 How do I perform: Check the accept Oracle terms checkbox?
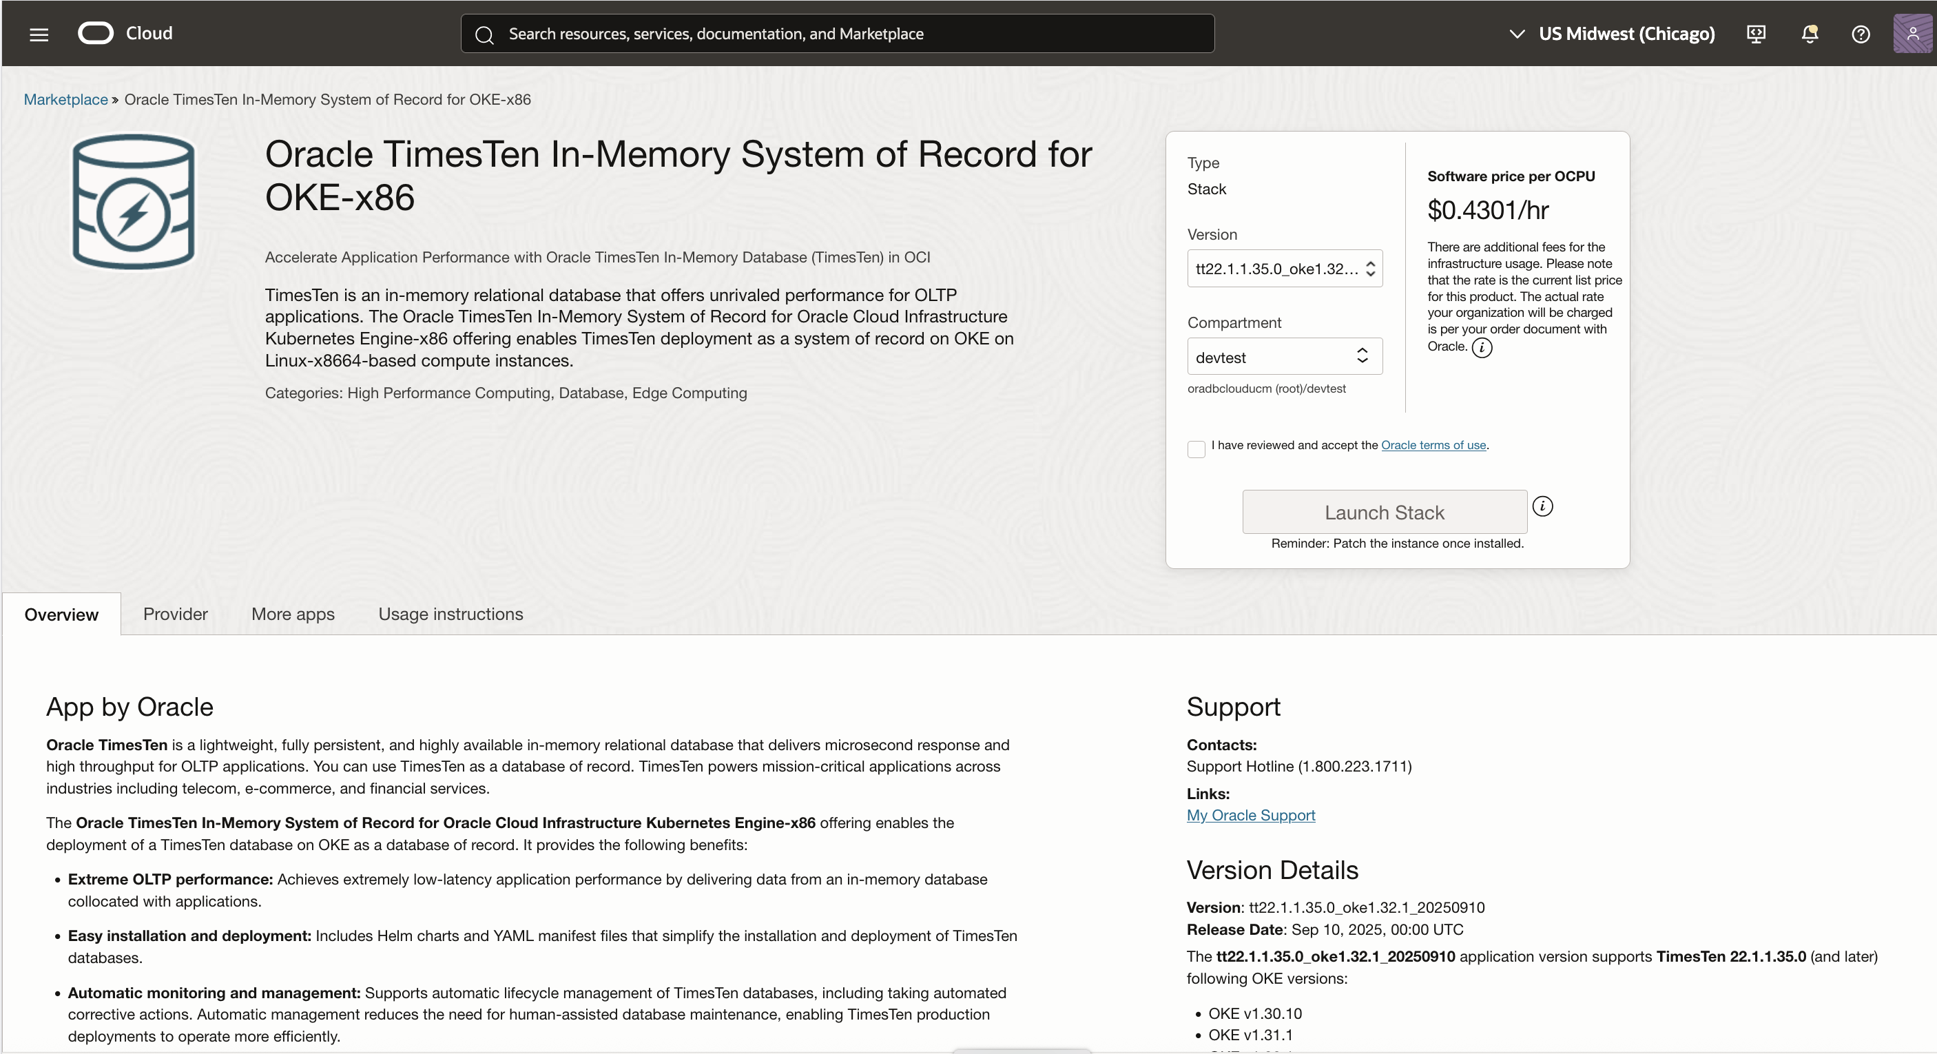pos(1196,449)
